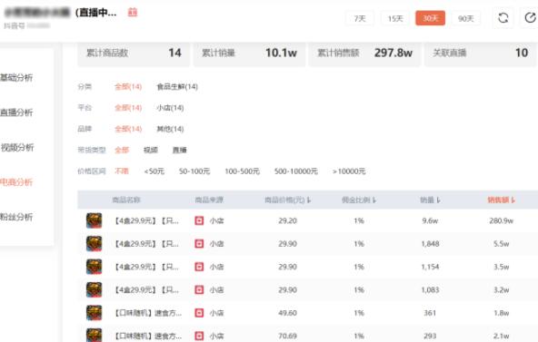The image size is (538, 342).
Task: Filter promotion type by 直播
Action: tap(179, 150)
